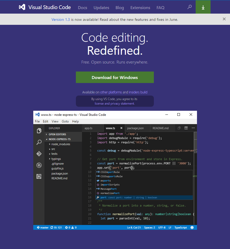Screen dimensions: 230x249
Task: Select the CSSImportRule suggestion
Action: (144, 172)
